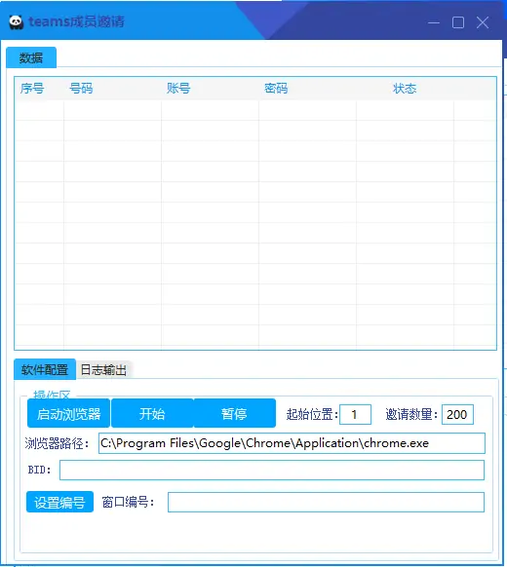507x567 pixels.
Task: Click the 序号 column header
Action: click(32, 89)
